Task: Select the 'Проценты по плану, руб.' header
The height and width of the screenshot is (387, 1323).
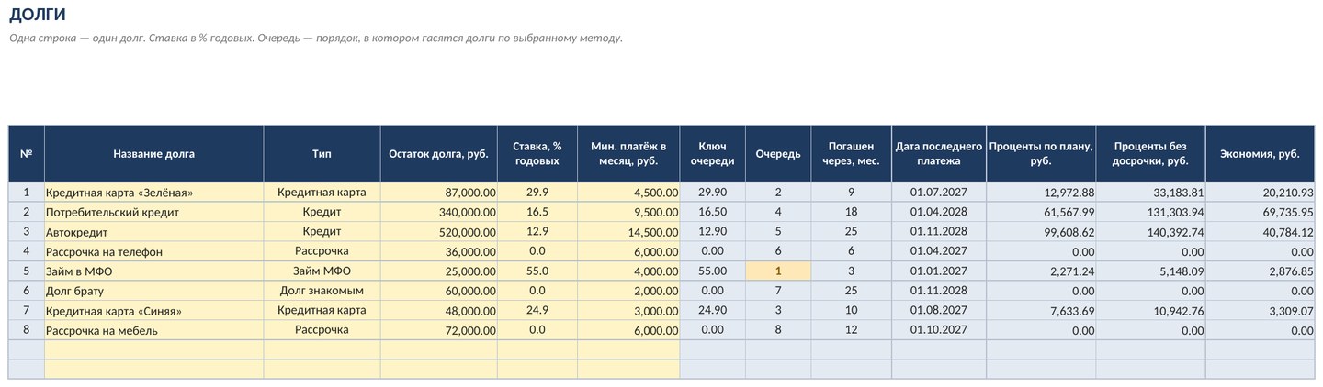Action: [1041, 154]
